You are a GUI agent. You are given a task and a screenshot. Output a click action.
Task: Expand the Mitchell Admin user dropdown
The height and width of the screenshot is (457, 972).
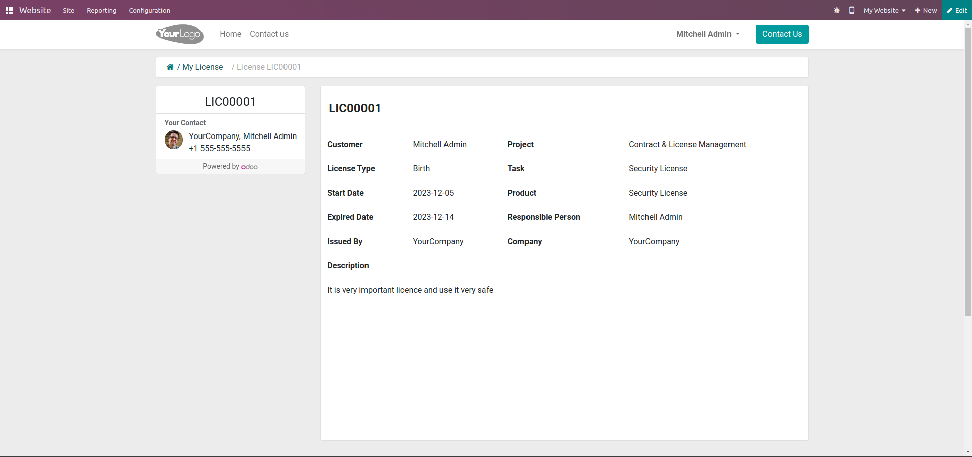(708, 34)
